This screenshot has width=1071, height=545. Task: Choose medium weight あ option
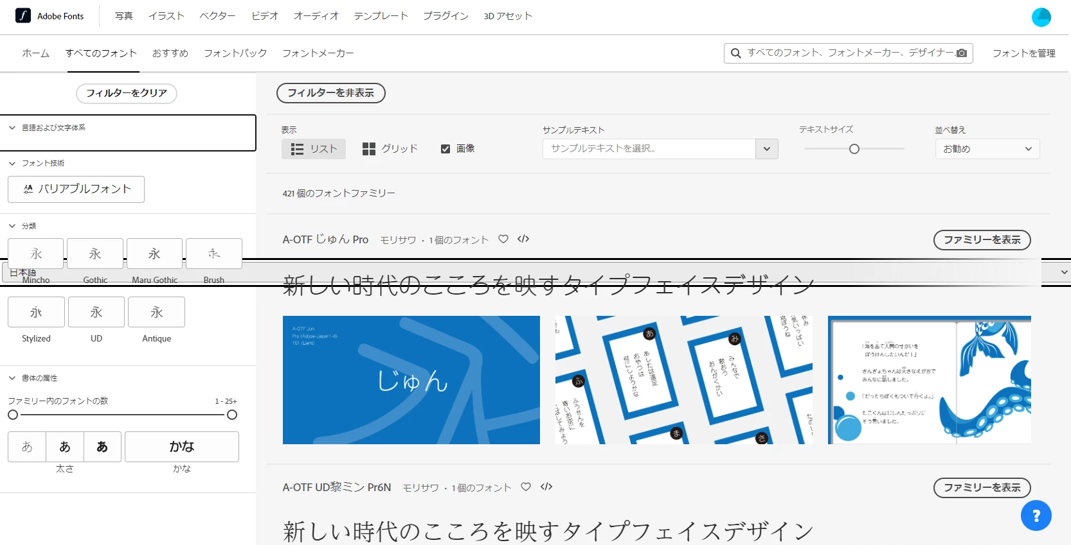(x=65, y=447)
